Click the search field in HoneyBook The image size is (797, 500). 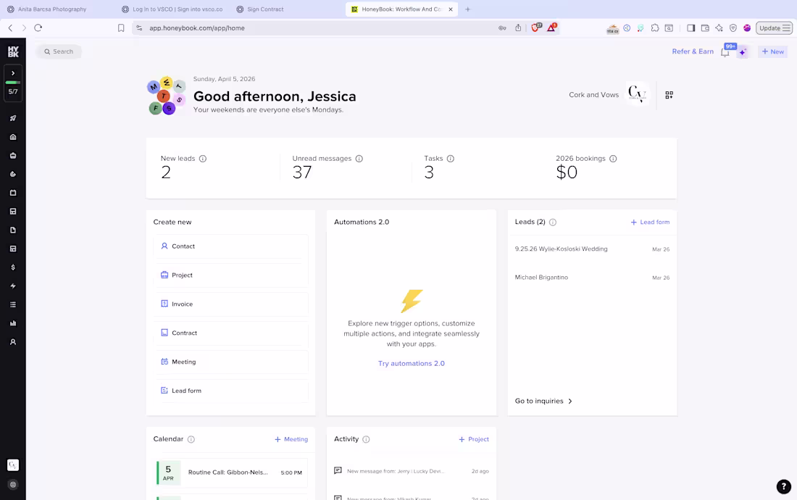(x=59, y=51)
